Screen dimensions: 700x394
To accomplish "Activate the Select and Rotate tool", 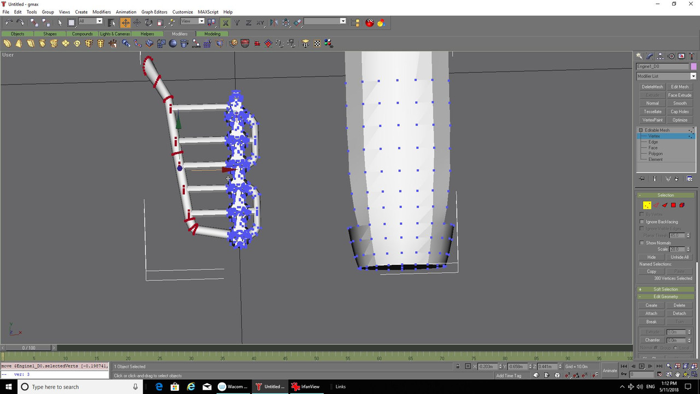I will [x=148, y=22].
